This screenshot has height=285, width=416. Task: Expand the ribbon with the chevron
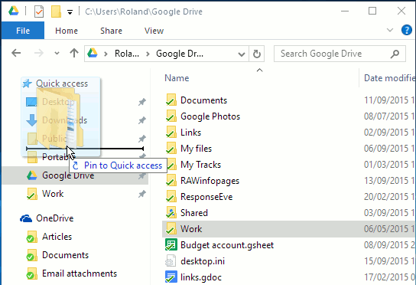(390, 30)
